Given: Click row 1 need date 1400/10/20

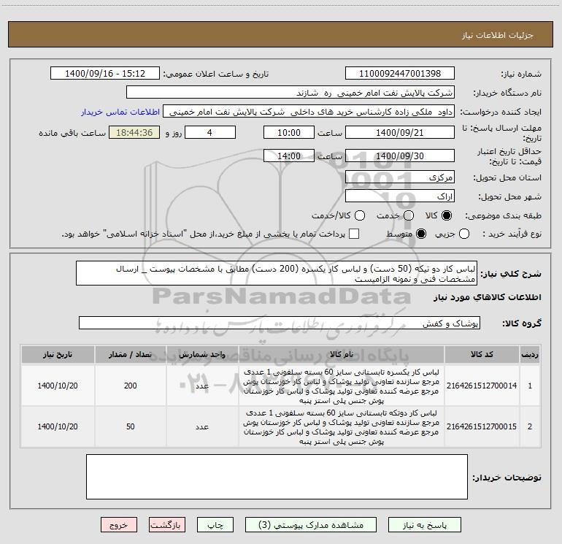Looking at the screenshot, I should (x=58, y=386).
